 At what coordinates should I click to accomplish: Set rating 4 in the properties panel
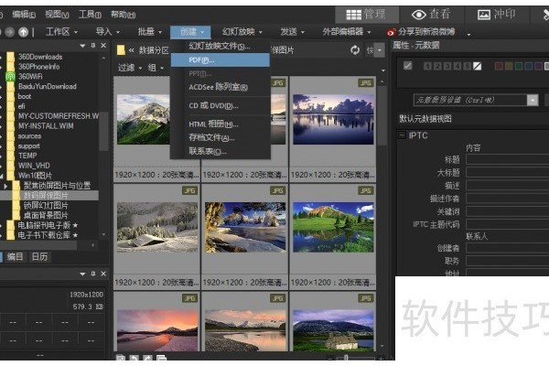pos(457,66)
